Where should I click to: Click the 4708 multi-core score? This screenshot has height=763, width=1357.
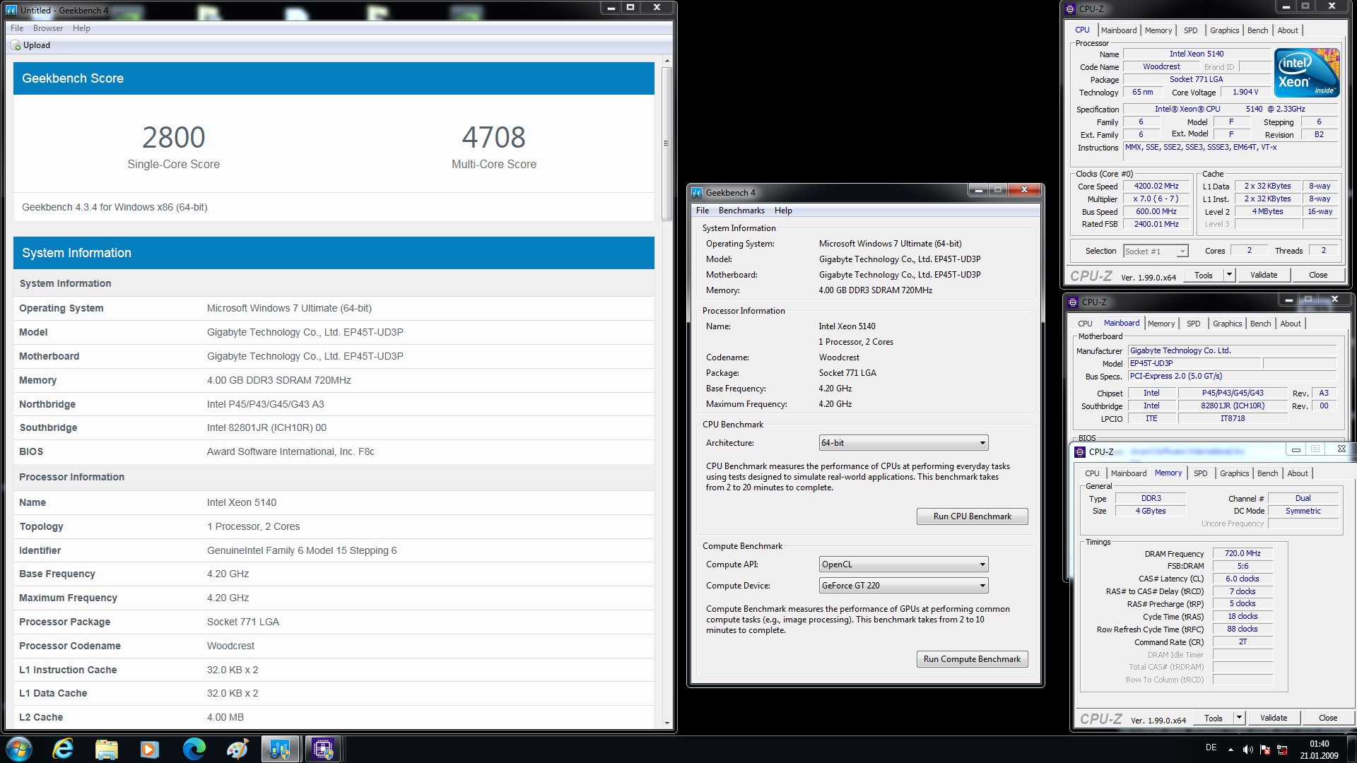tap(494, 137)
